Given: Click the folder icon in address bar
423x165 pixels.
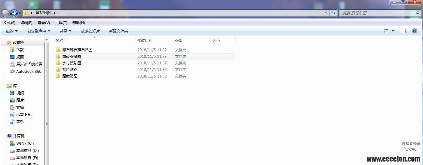Looking at the screenshot, I should coord(26,13).
